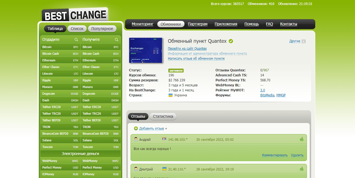Open the Другие exchangers dropdown
The height and width of the screenshot is (178, 355).
(295, 41)
